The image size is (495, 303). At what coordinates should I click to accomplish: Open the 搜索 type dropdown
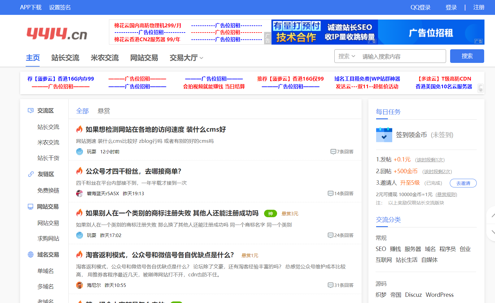click(347, 56)
